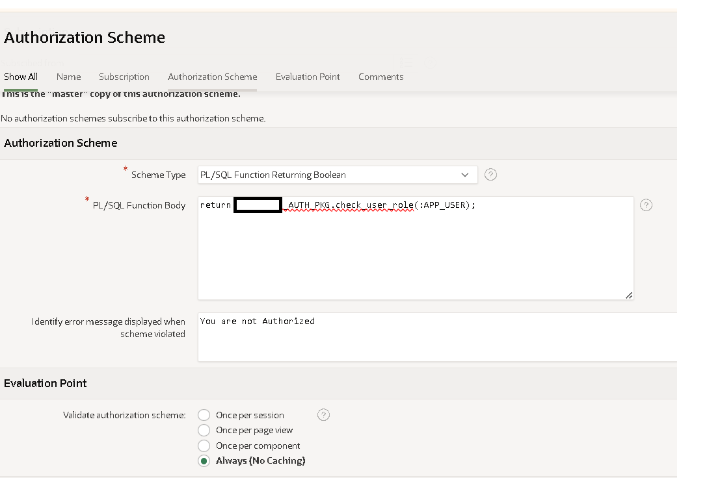The height and width of the screenshot is (478, 720).
Task: Choose "Once per component" validation
Action: coord(204,446)
